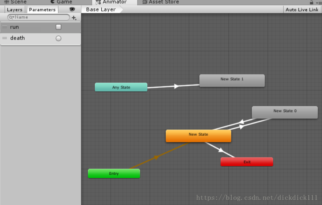
Task: Select the Any State node
Action: tap(121, 87)
